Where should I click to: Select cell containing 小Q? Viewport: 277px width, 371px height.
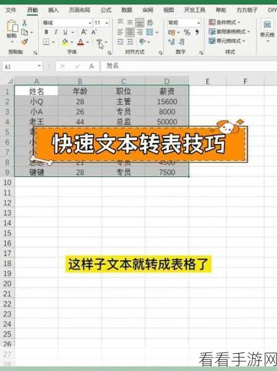[36, 102]
